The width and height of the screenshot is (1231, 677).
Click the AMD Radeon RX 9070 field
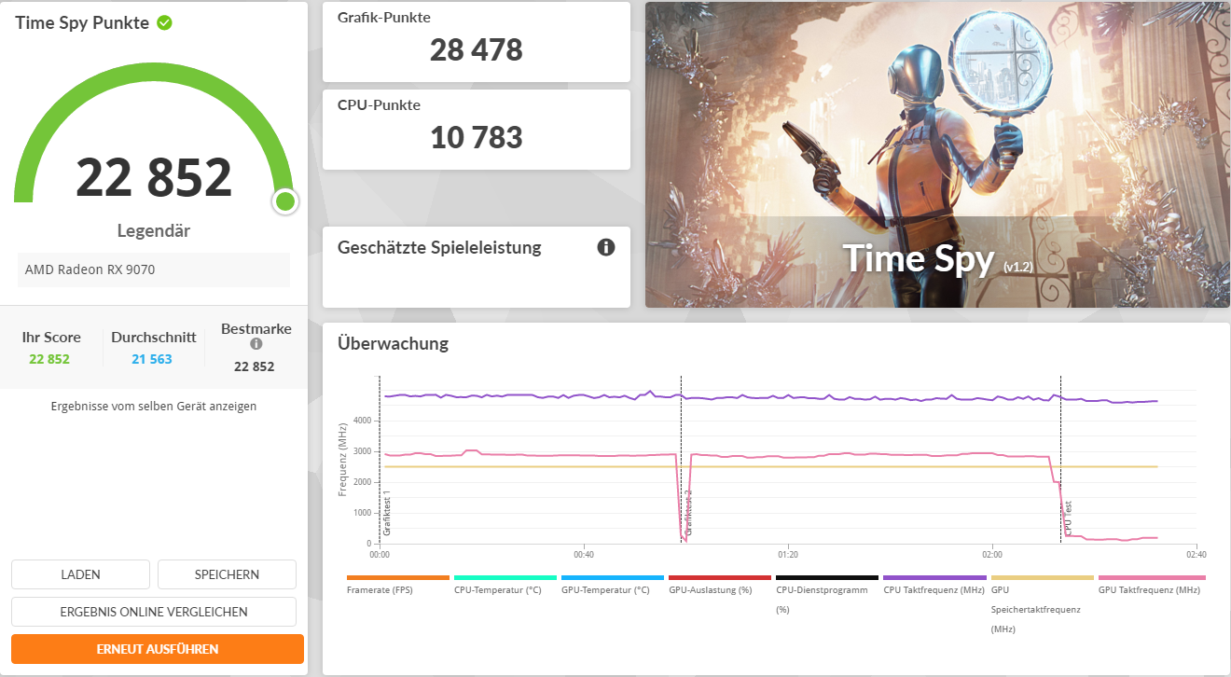tap(154, 269)
